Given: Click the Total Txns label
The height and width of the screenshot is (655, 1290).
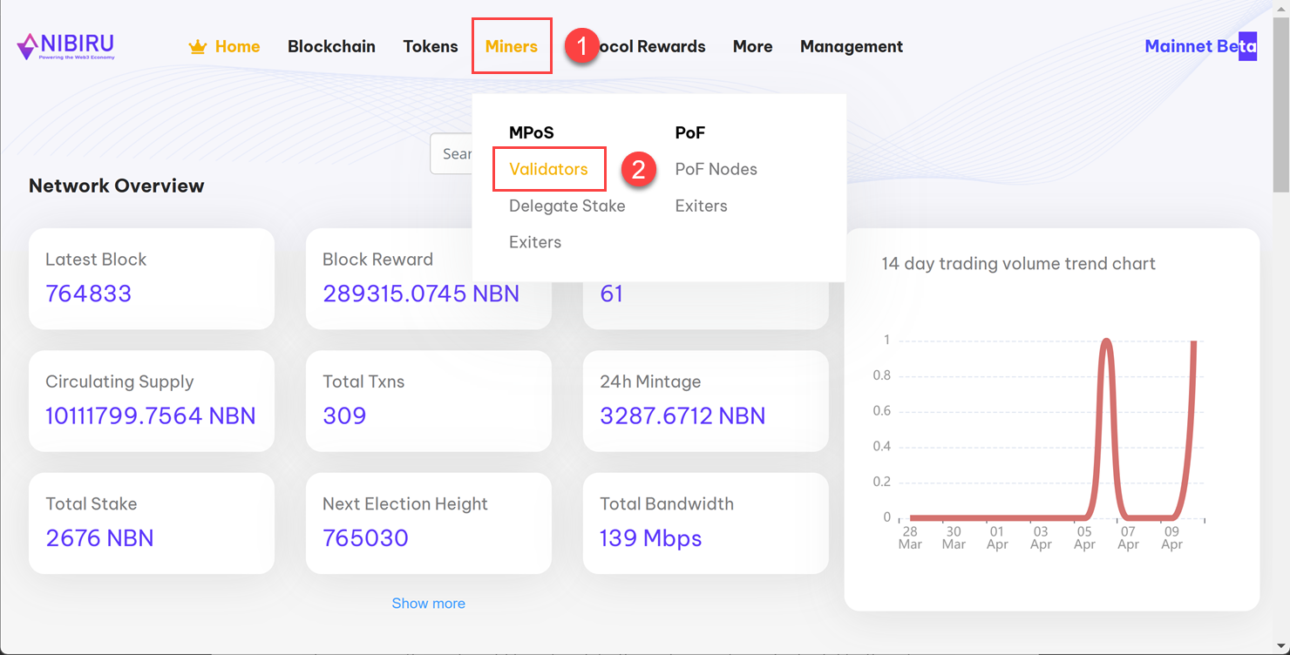Looking at the screenshot, I should [x=363, y=382].
